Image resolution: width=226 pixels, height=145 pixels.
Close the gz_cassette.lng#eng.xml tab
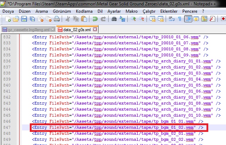pyautogui.click(x=53, y=29)
